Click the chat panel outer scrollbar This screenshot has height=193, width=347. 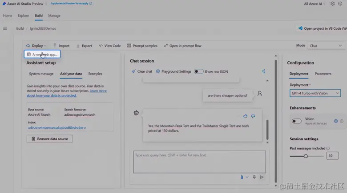tap(276, 121)
